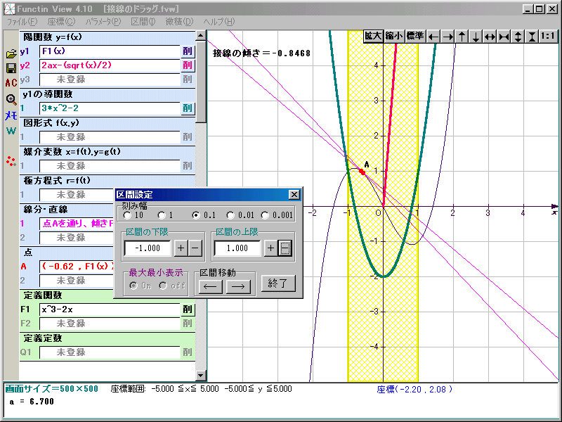Click the y2 field 2ax-(sqrt(x)/2)
Viewport: 562px width, 422px height.
coord(110,65)
